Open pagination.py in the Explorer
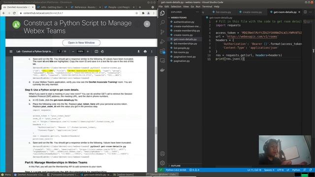This screenshot has height=177, width=315. click(x=182, y=61)
